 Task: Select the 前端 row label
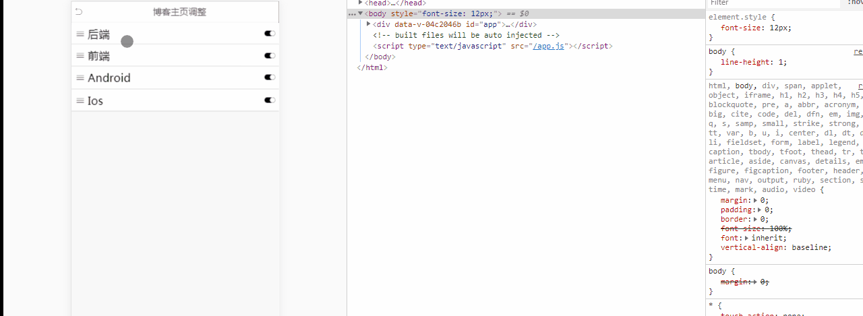pos(98,56)
